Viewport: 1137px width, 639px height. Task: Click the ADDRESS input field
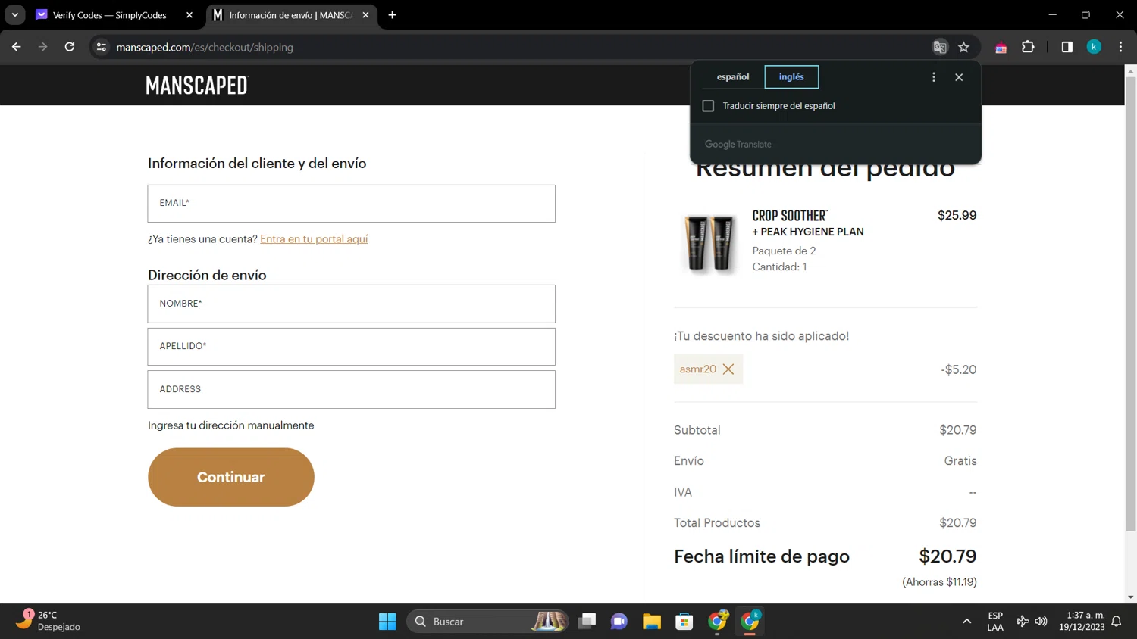pos(351,389)
